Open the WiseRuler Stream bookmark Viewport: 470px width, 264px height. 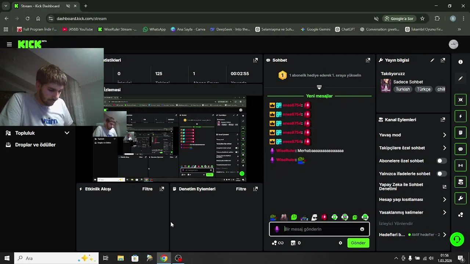(117, 29)
